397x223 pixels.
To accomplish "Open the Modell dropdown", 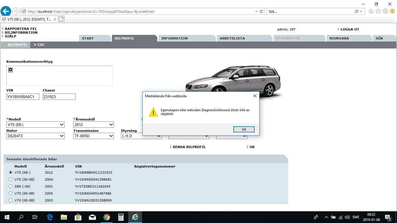I will [35, 125].
